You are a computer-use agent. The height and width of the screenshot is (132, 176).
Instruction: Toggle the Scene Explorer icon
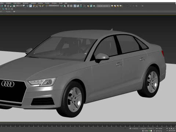coord(68,6)
